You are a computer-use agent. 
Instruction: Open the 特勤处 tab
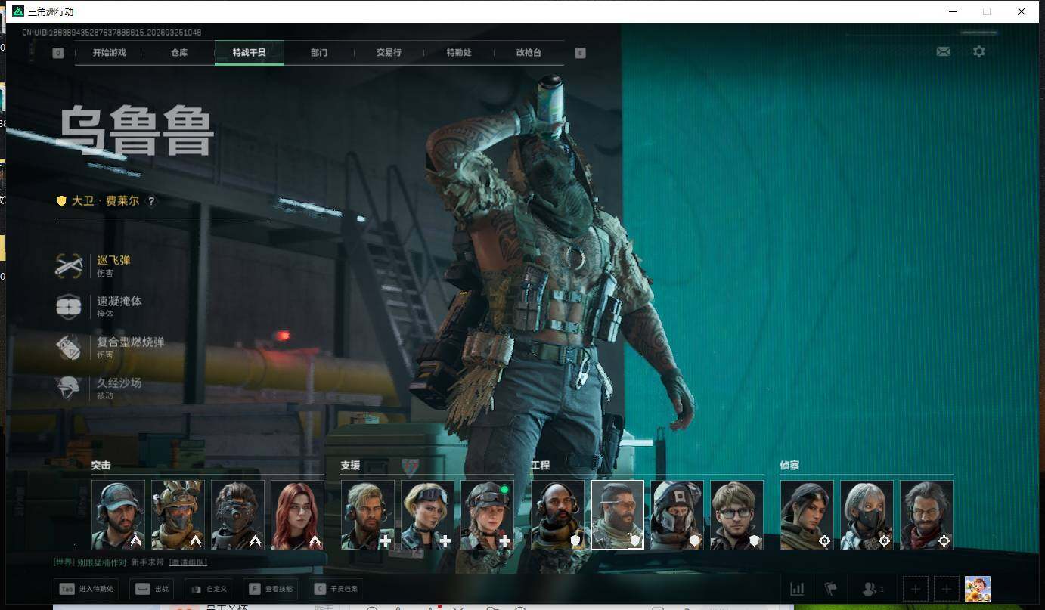coord(459,53)
